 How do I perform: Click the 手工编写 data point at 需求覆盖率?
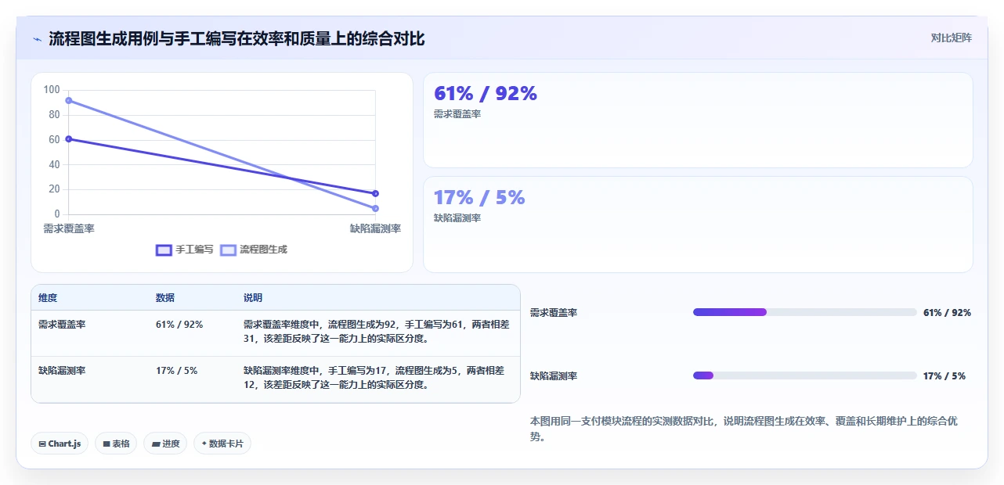coord(69,138)
